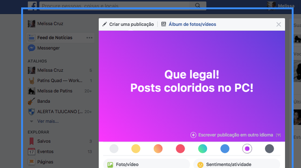Click the search magnifier icon
The width and height of the screenshot is (301, 168).
198,5
